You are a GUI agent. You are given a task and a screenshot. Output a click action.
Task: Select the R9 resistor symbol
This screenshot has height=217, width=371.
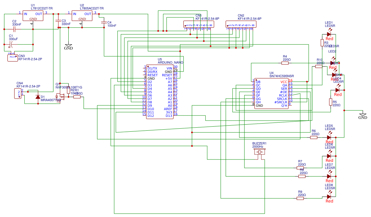click(300, 198)
